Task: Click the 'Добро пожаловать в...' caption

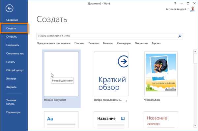Action: pyautogui.click(x=108, y=100)
